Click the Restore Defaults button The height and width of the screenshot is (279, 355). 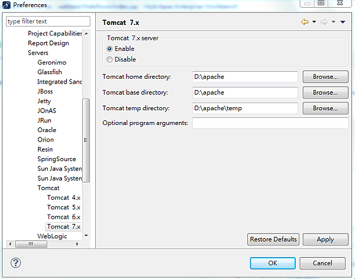(x=273, y=239)
